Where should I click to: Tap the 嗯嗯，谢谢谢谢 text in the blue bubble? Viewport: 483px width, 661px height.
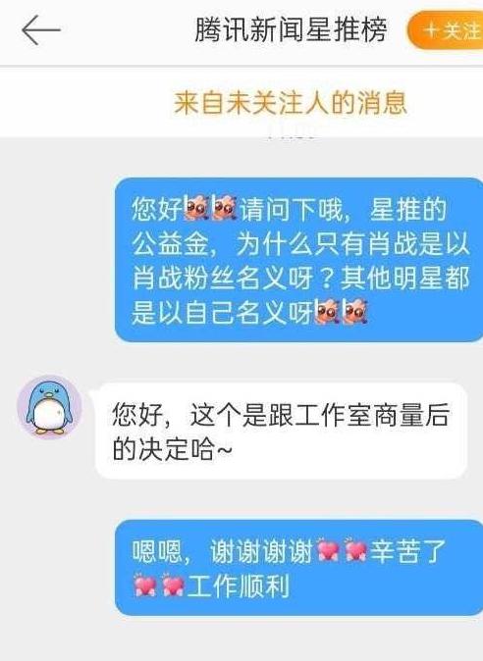click(x=222, y=551)
